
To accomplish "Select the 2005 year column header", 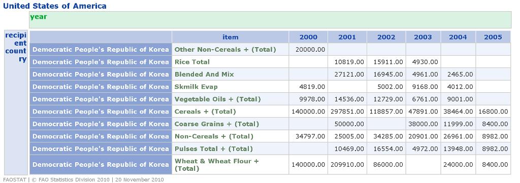I will point(493,37).
